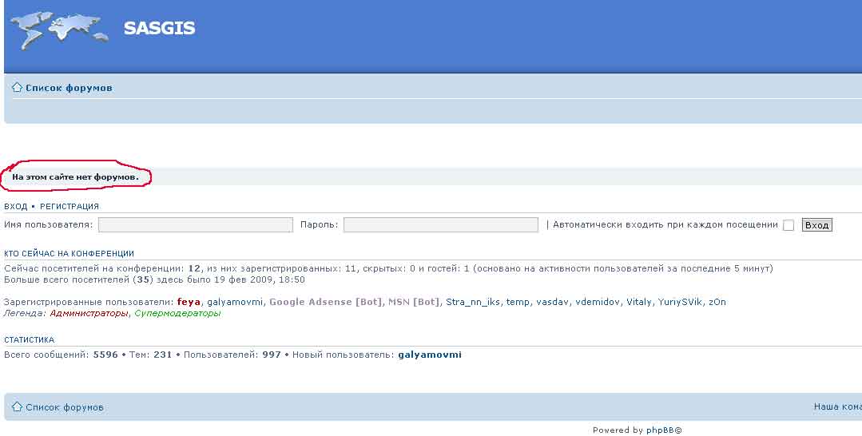The width and height of the screenshot is (862, 436).
Task: Click the 'ВХОД' login link
Action: (x=15, y=206)
